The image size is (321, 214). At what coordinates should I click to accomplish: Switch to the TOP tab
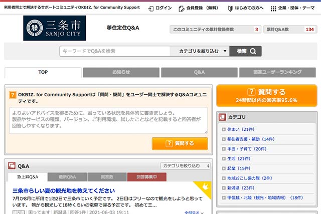click(x=43, y=72)
